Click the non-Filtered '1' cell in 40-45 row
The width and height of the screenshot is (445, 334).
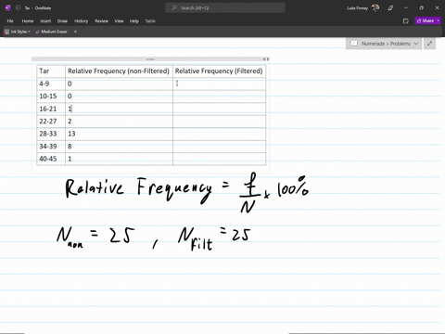click(119, 159)
